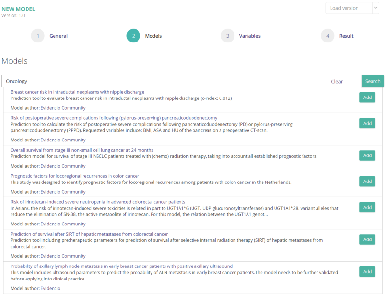Add the pancreaticoduodenectomy complications model

pos(367,123)
